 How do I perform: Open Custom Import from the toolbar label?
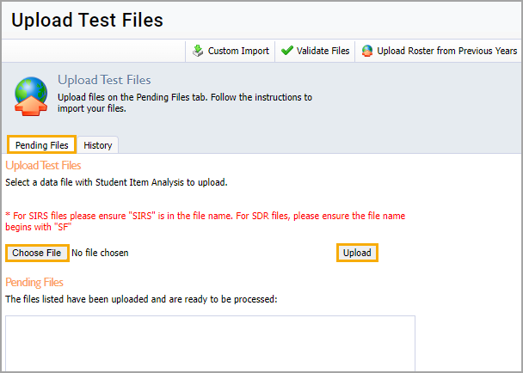click(x=238, y=51)
